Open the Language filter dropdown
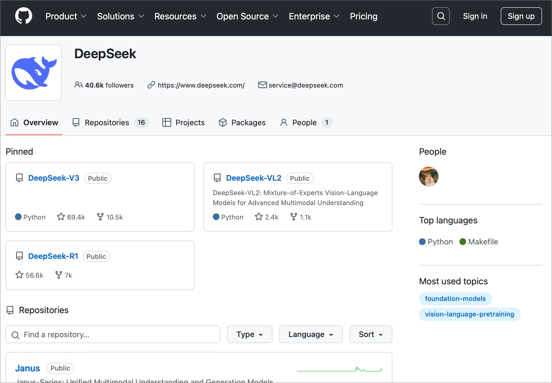552x383 pixels. [x=311, y=334]
